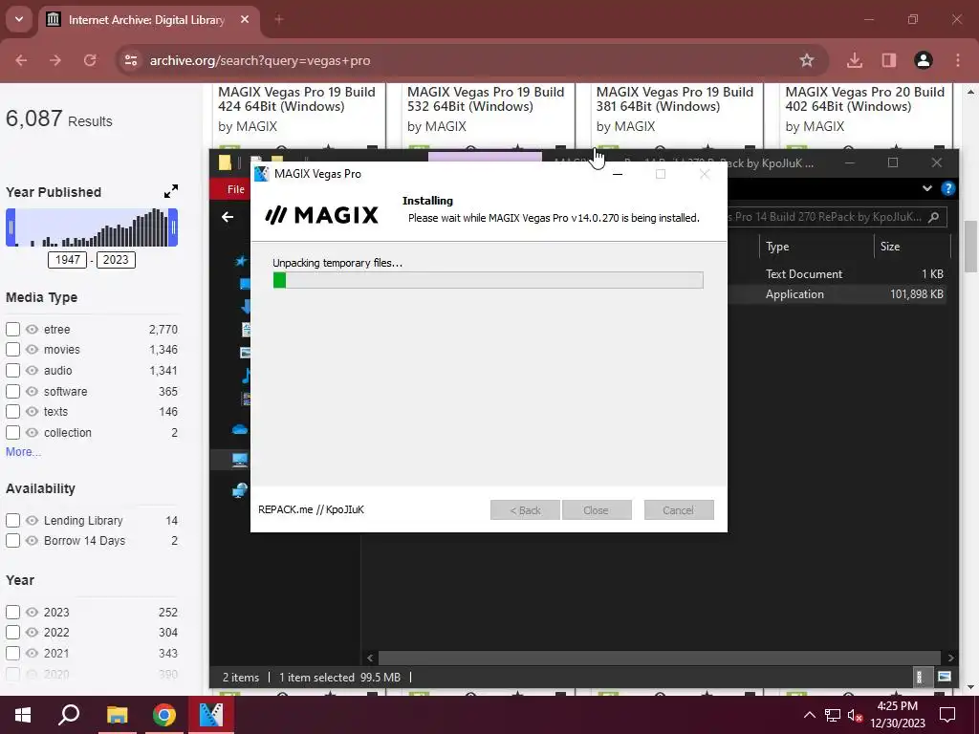This screenshot has width=979, height=734.
Task: Open File Explorer help question mark
Action: click(947, 188)
